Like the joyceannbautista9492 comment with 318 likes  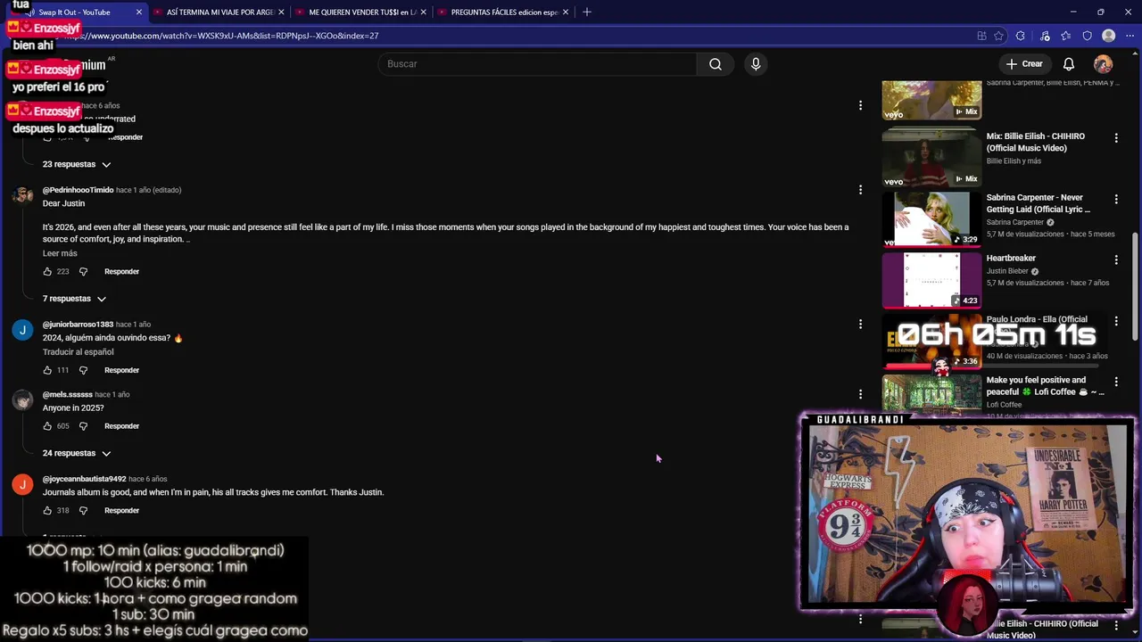(47, 511)
